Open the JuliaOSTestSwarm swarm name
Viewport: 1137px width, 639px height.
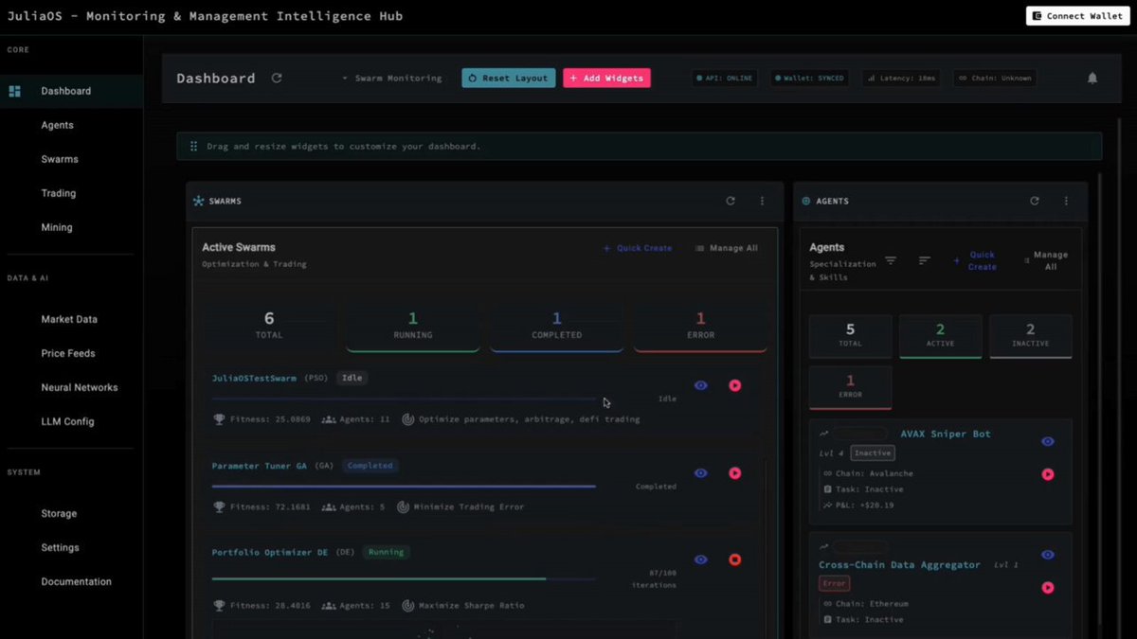(254, 378)
